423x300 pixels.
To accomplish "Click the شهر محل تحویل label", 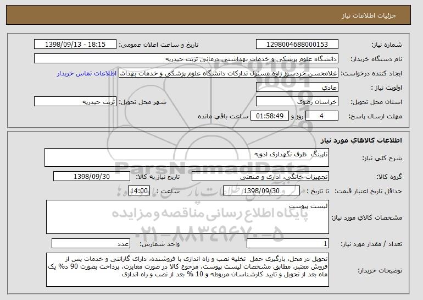I will click(x=143, y=102).
